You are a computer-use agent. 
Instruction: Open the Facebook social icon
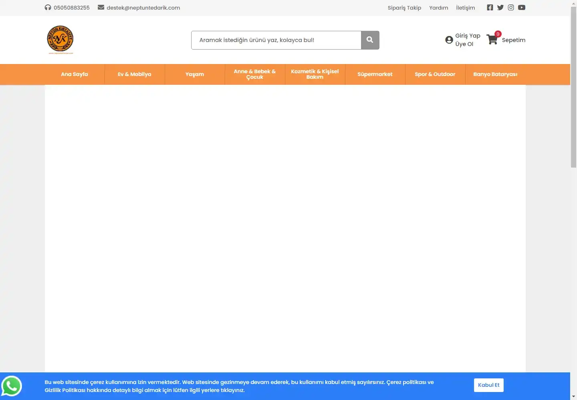[490, 8]
